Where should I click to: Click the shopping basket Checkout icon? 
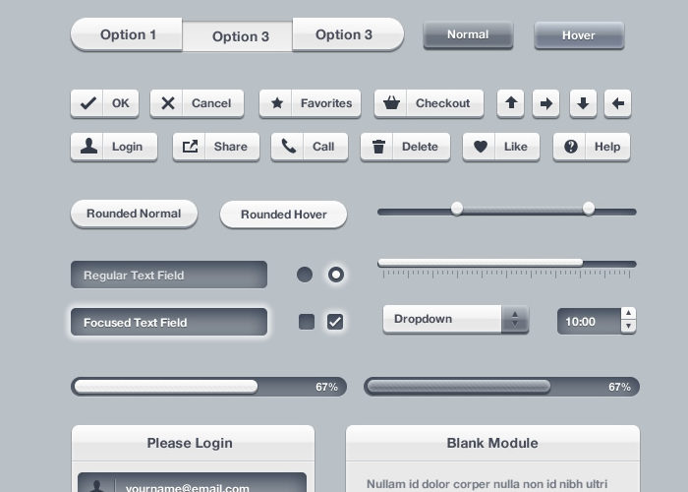pos(391,103)
